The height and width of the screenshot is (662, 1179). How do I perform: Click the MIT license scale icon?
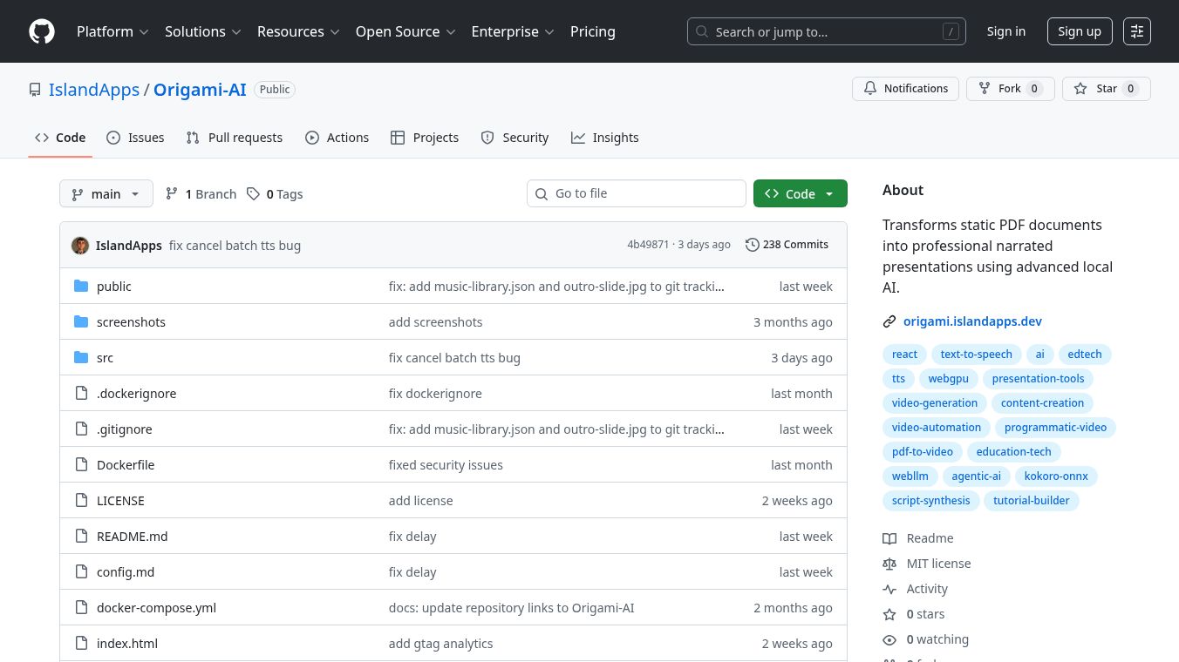(889, 564)
